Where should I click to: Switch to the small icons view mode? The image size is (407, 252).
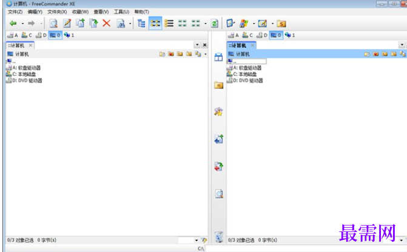pyautogui.click(x=182, y=24)
